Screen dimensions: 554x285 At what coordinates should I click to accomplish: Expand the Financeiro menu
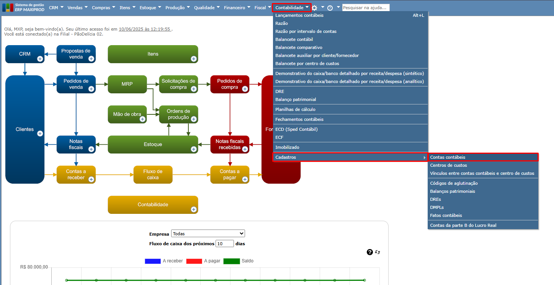tap(237, 8)
